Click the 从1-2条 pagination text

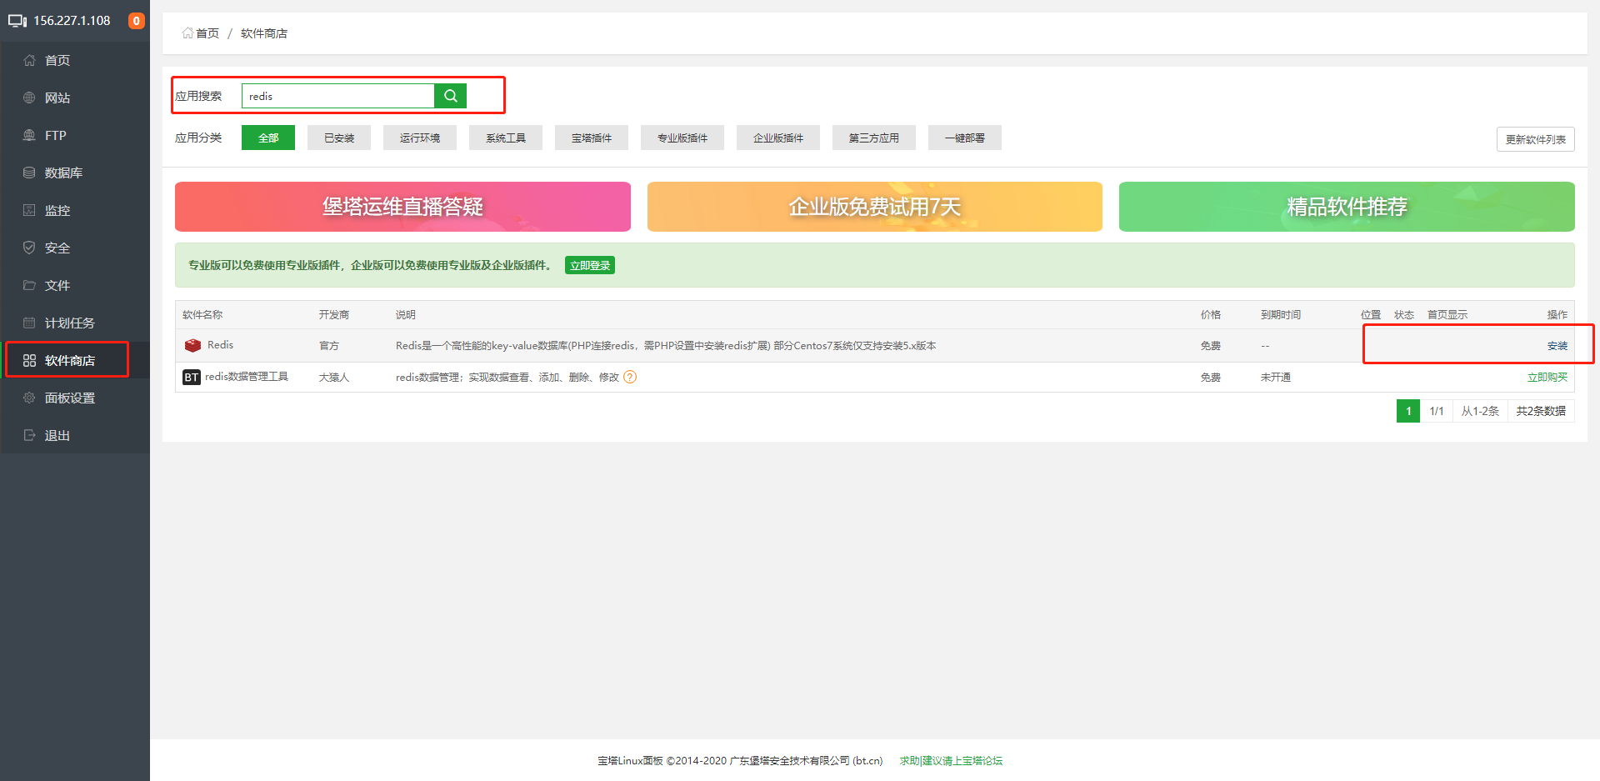[x=1480, y=411]
